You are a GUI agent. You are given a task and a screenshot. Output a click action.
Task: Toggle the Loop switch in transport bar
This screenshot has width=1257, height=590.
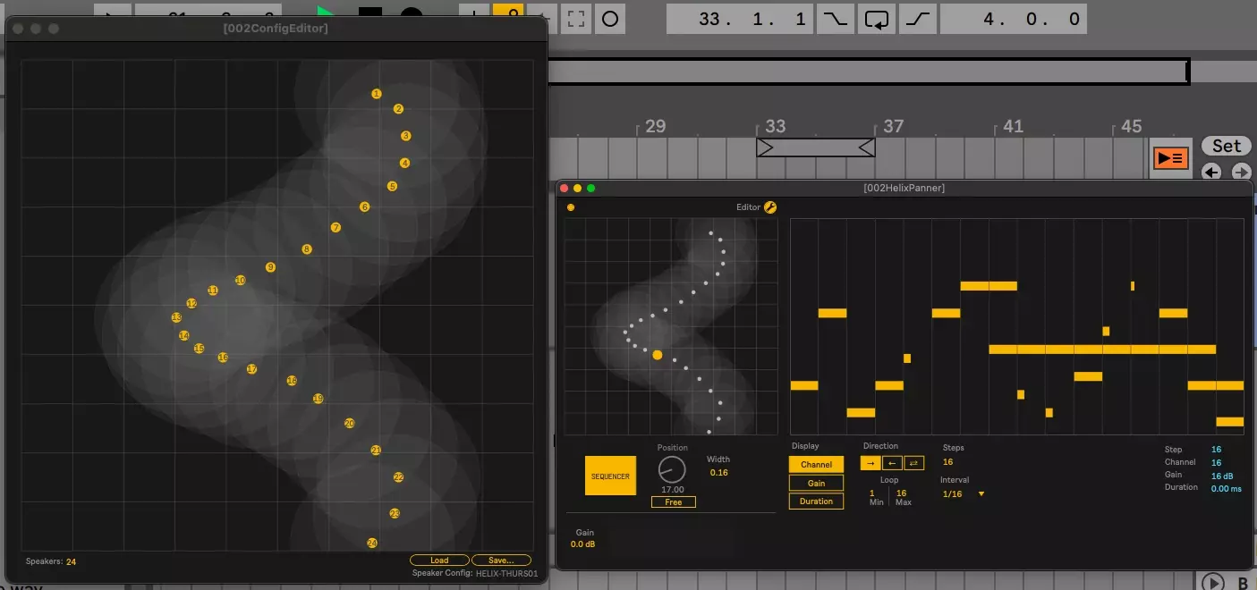tap(877, 19)
